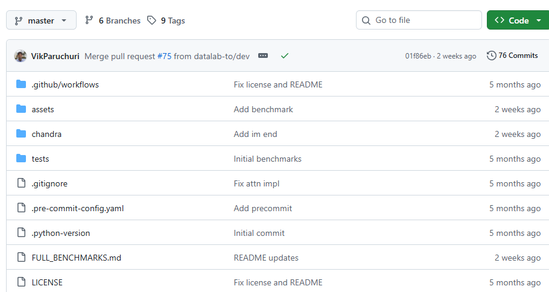This screenshot has width=549, height=292.
Task: Open the .pre-commit-config.yaml file
Action: click(x=78, y=209)
